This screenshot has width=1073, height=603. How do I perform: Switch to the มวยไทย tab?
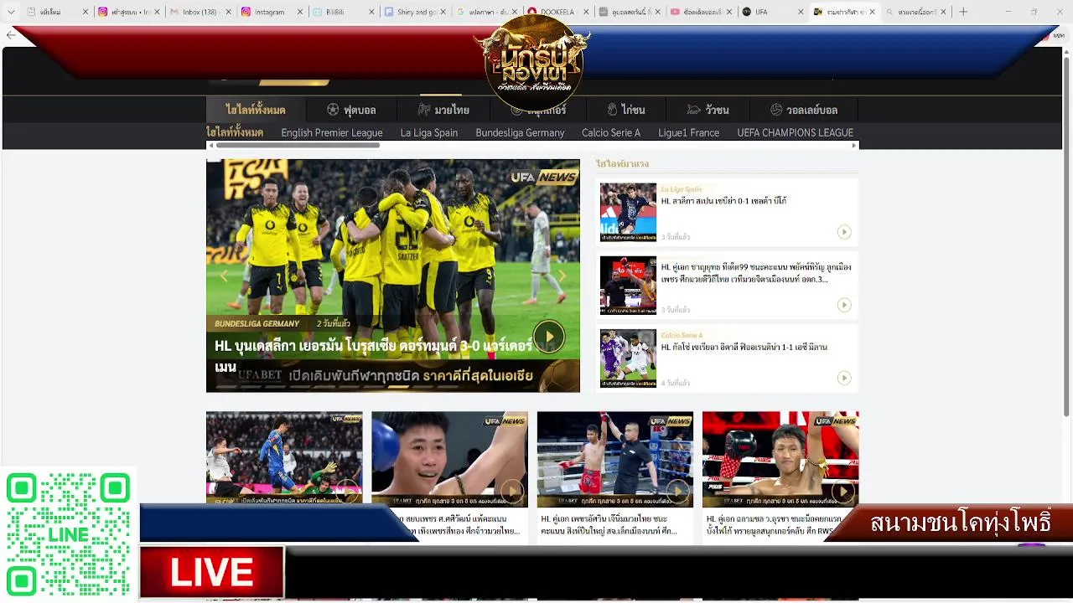coord(443,110)
